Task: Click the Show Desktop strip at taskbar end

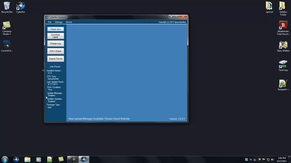Action: pos(290,159)
